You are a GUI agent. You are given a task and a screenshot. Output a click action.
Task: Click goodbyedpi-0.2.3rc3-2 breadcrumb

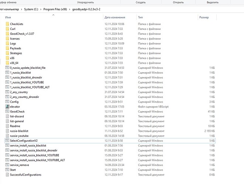point(86,9)
